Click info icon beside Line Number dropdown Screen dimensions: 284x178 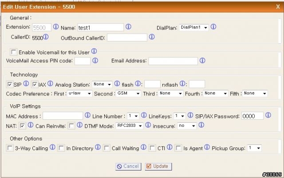coord(144,115)
